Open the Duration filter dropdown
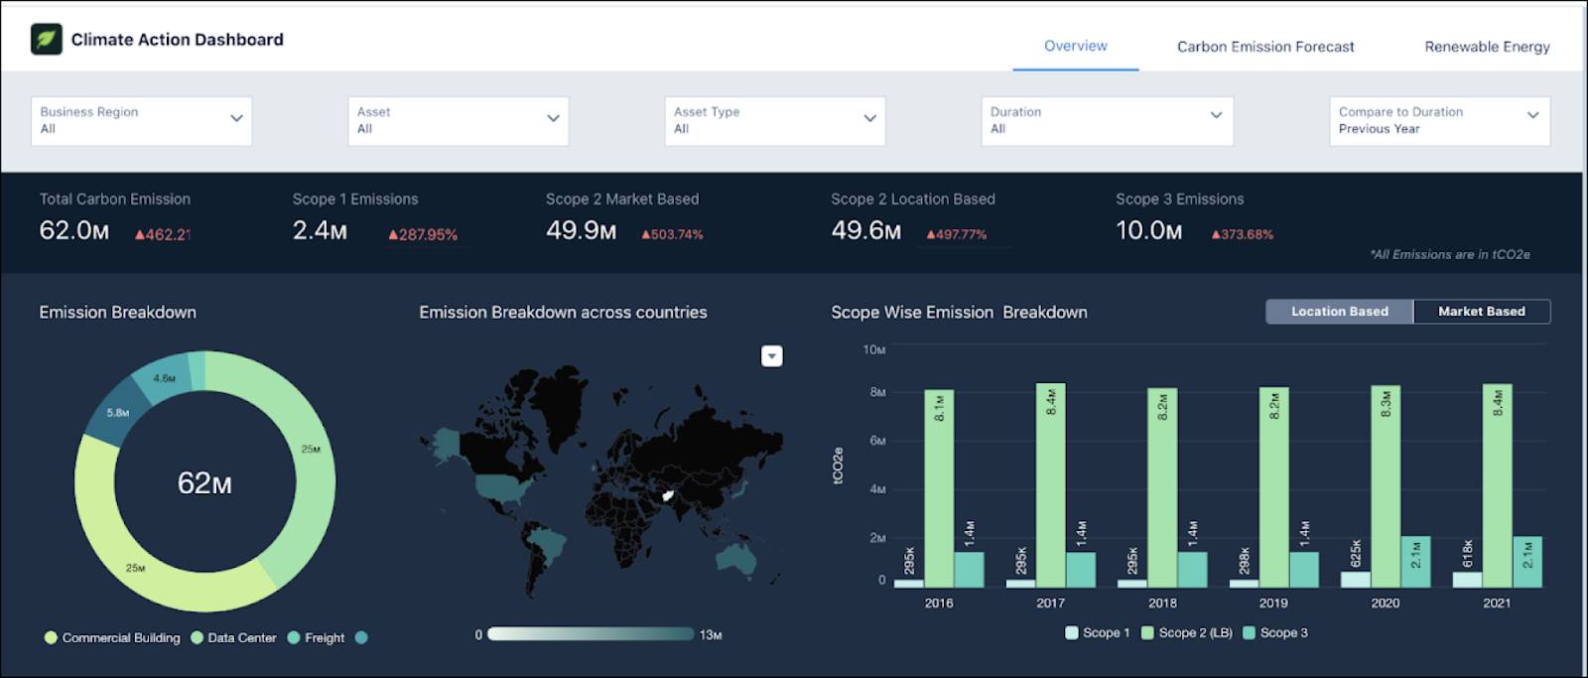This screenshot has width=1588, height=678. (1107, 121)
